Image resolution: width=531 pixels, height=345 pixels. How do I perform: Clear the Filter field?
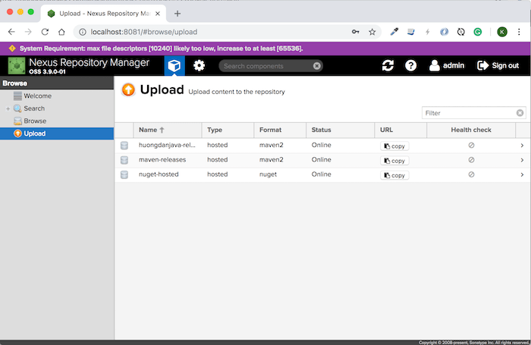(x=520, y=113)
